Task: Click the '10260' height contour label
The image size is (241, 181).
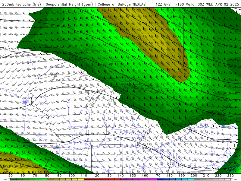Action: [97, 134]
